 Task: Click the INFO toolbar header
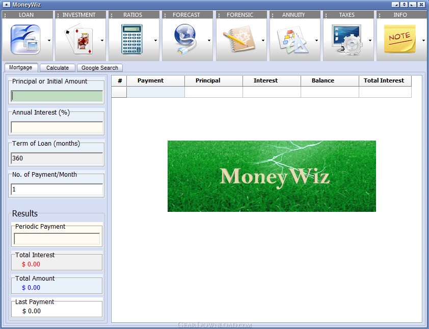401,15
